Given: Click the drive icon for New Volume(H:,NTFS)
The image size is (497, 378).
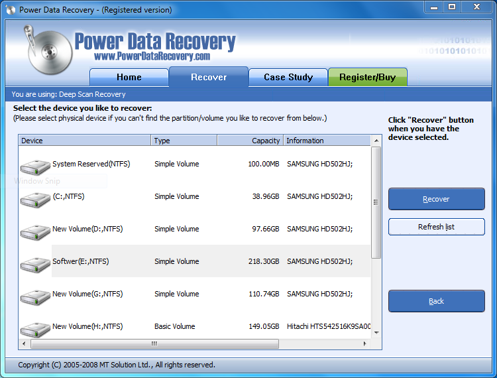Looking at the screenshot, I should tap(35, 330).
